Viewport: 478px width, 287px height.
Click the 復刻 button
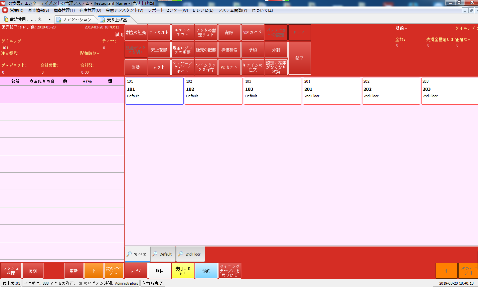click(33, 271)
